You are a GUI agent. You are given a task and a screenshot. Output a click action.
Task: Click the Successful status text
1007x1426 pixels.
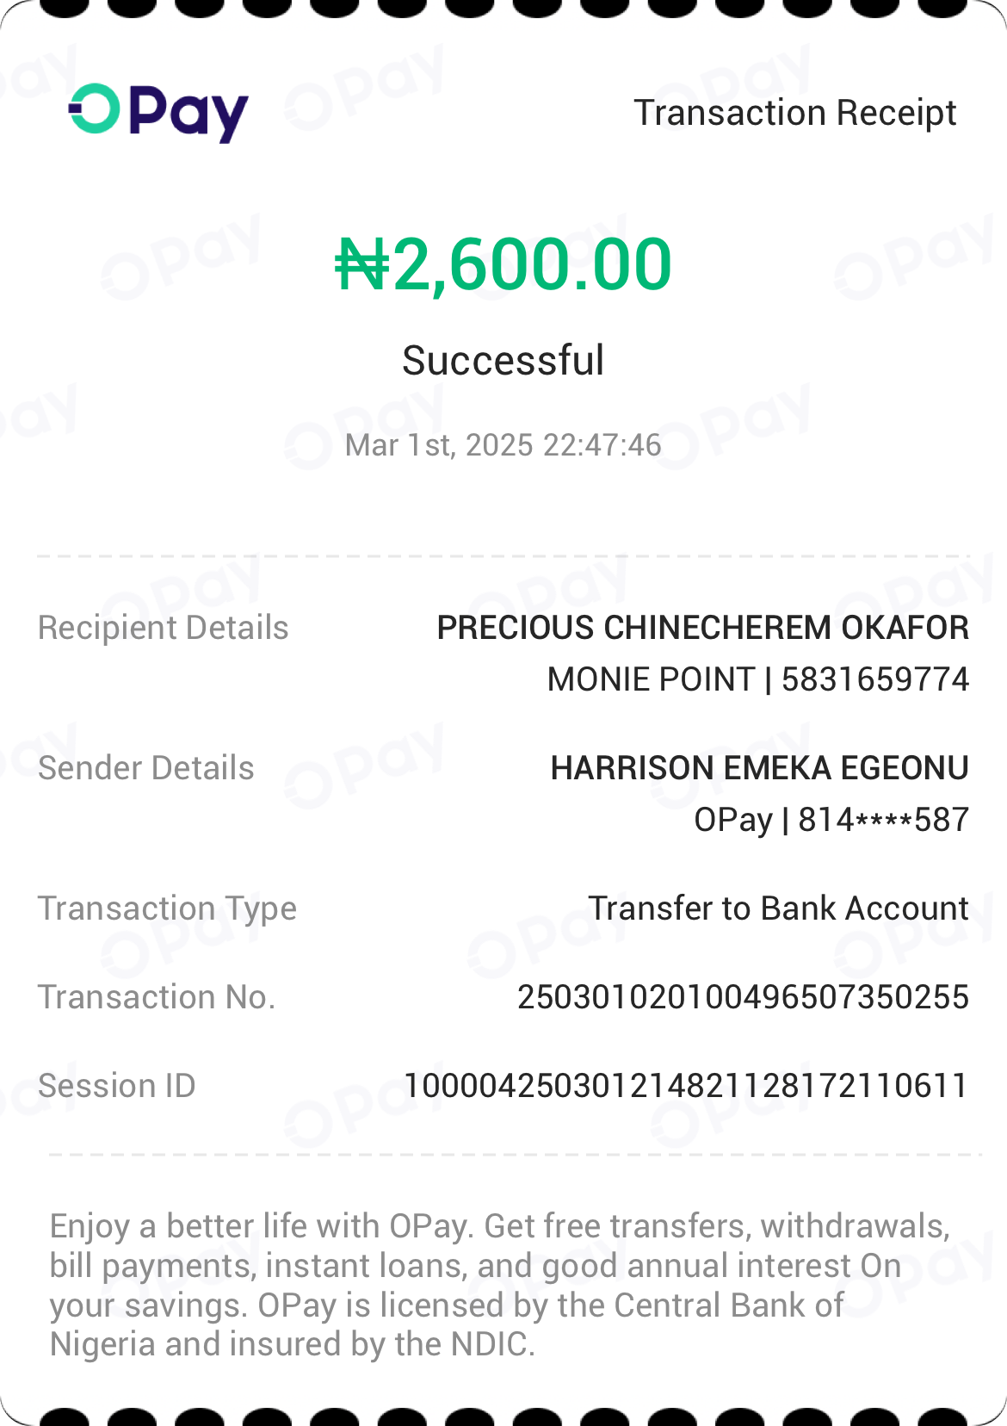click(504, 360)
